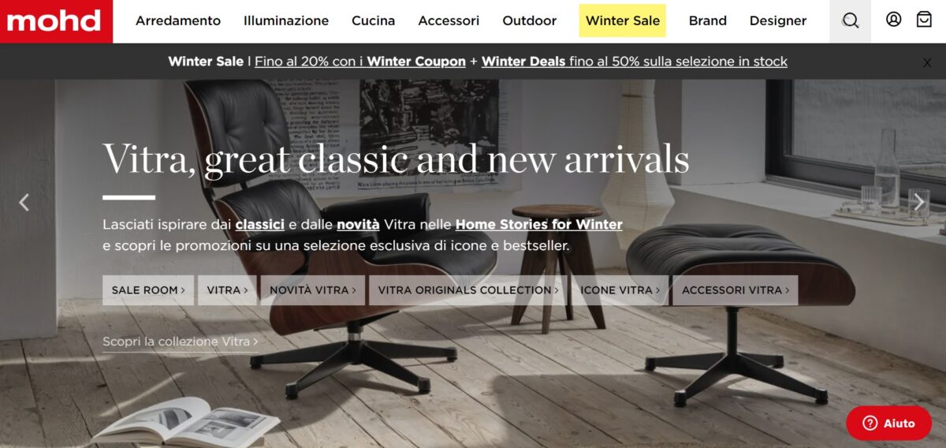This screenshot has height=448, width=946.
Task: Select the Winter Sale highlighted menu item
Action: coord(623,21)
